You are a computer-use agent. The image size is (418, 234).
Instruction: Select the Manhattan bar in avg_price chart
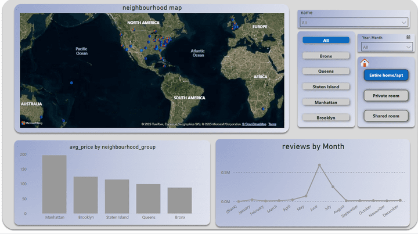point(54,184)
